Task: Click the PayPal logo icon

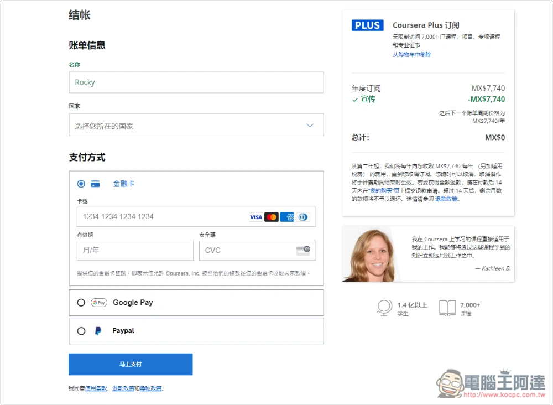Action: [x=98, y=331]
